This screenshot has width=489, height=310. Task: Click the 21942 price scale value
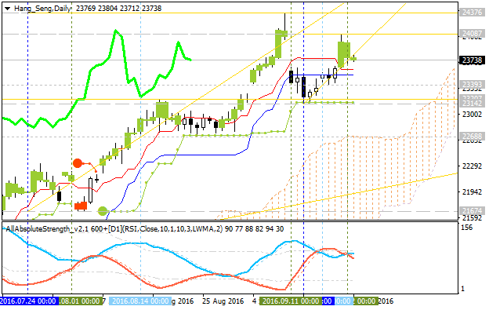[473, 191]
